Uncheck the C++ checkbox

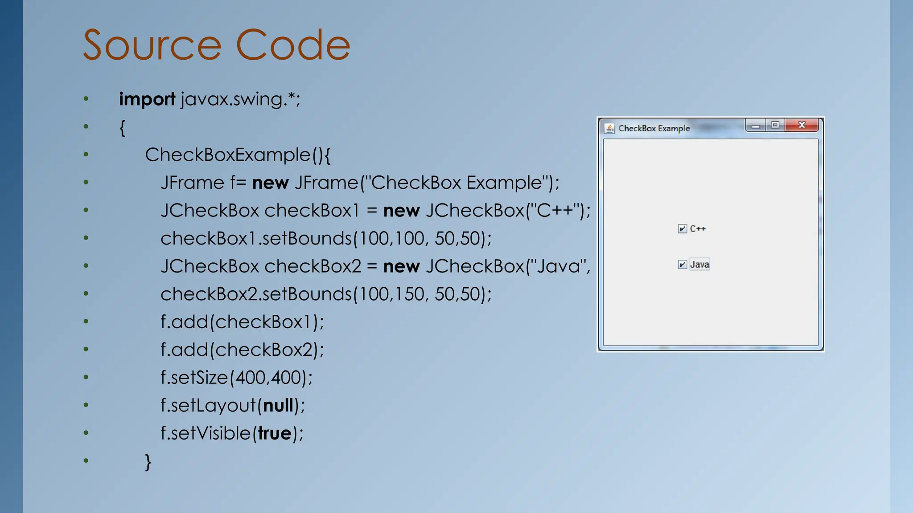[682, 229]
